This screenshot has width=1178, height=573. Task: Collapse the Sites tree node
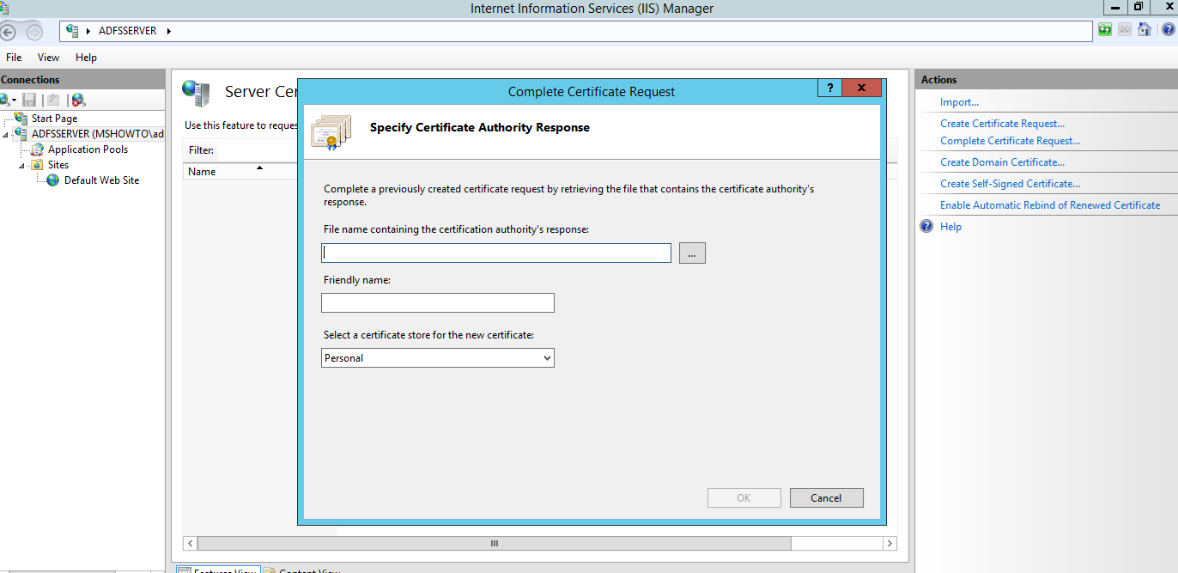22,166
